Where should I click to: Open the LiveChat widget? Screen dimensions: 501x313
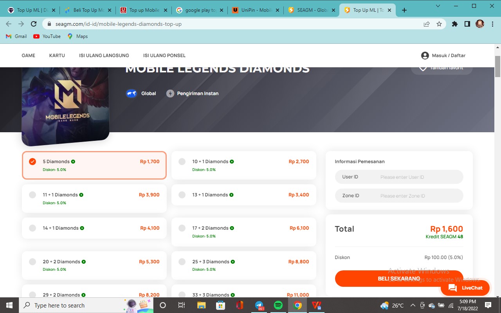465,288
